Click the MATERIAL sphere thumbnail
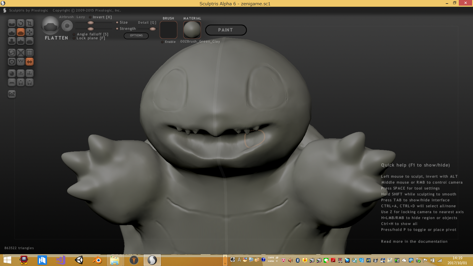 click(x=192, y=30)
